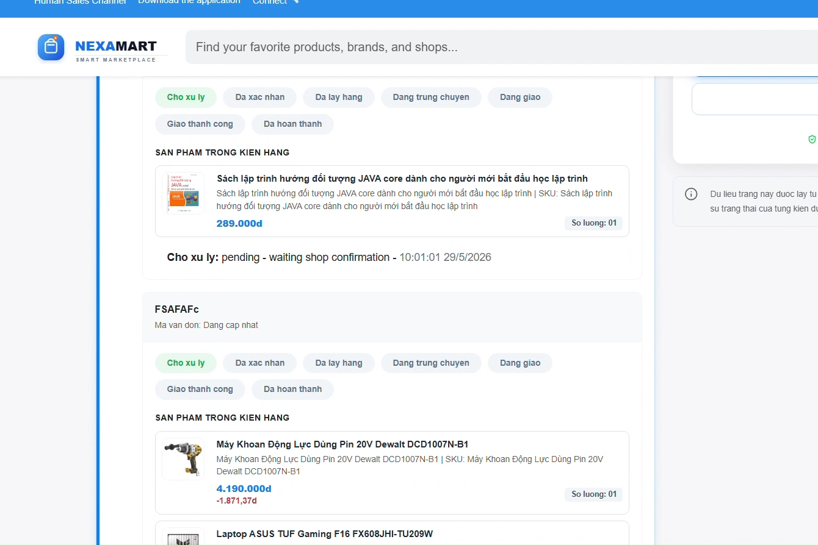Select Dang trung chuyen chip above JAVA book

tap(431, 97)
